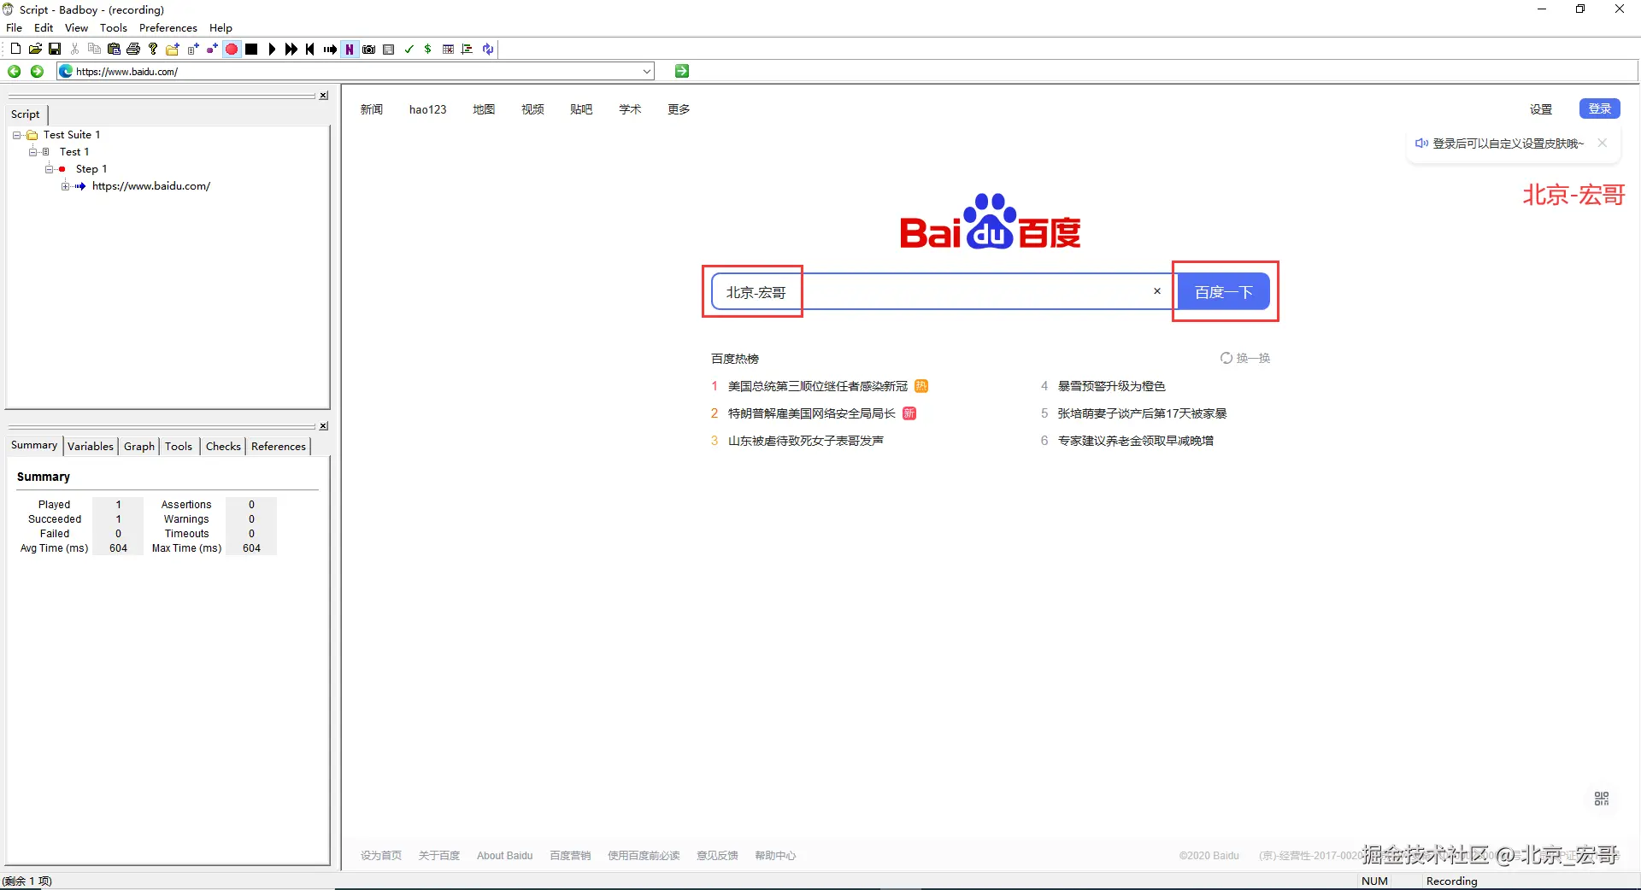
Task: Open the 设置 settings link
Action: pos(1541,109)
